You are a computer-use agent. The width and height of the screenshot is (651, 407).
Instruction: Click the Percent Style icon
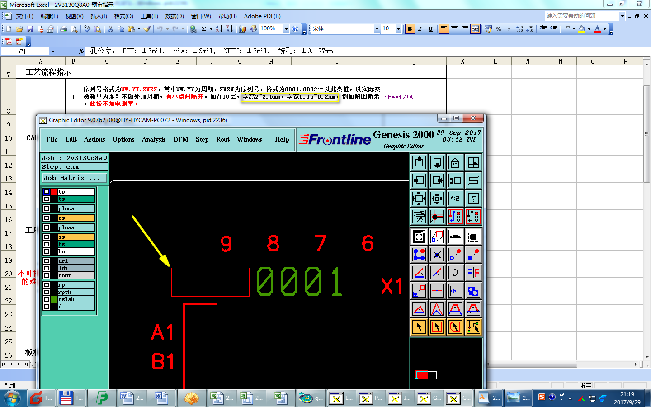(498, 29)
